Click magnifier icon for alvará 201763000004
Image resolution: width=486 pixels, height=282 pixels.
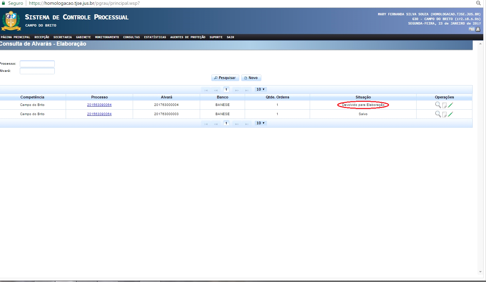coord(438,105)
